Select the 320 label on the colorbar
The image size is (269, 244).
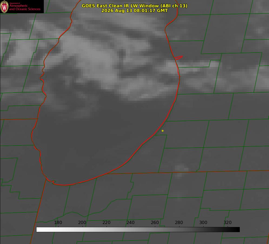tap(228, 222)
